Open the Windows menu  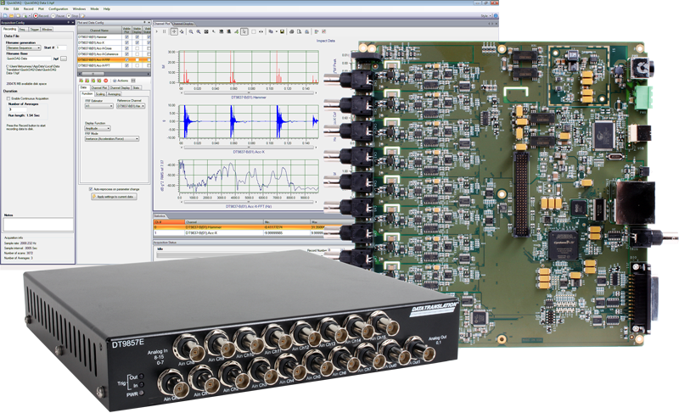79,8
